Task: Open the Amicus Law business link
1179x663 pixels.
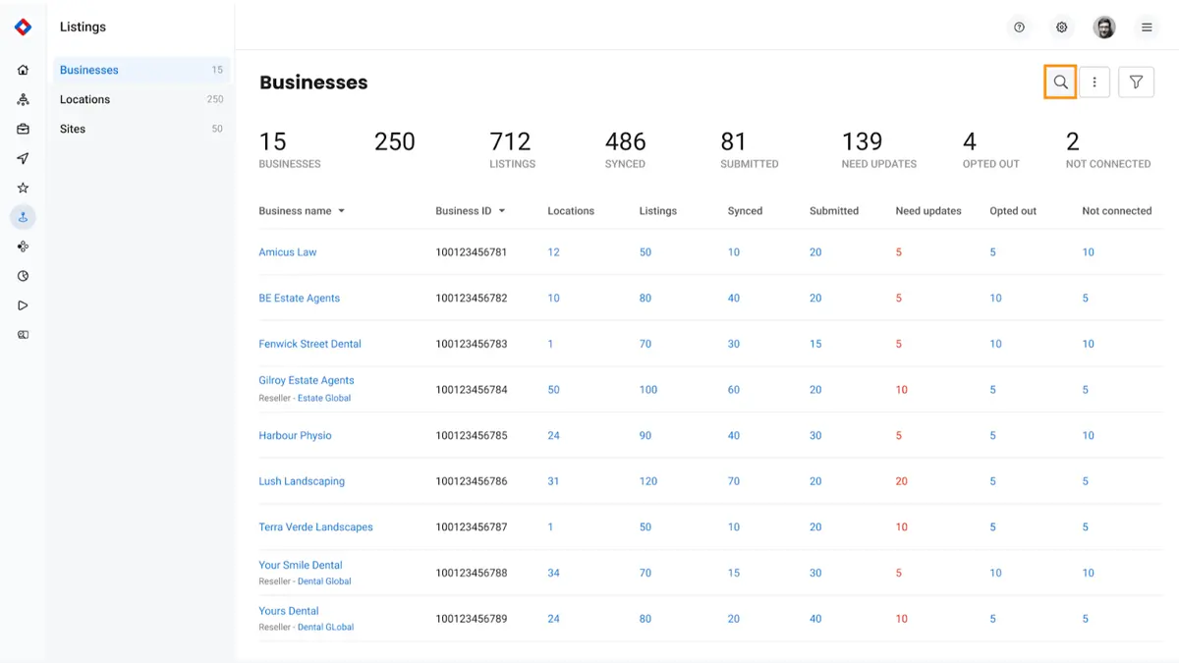Action: pyautogui.click(x=288, y=252)
